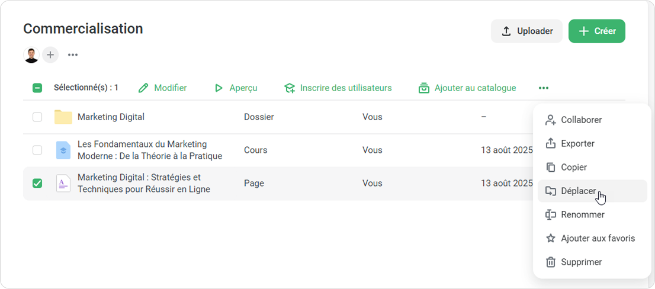655x289 pixels.
Task: Click the green three-dot more actions icon
Action: (x=544, y=88)
